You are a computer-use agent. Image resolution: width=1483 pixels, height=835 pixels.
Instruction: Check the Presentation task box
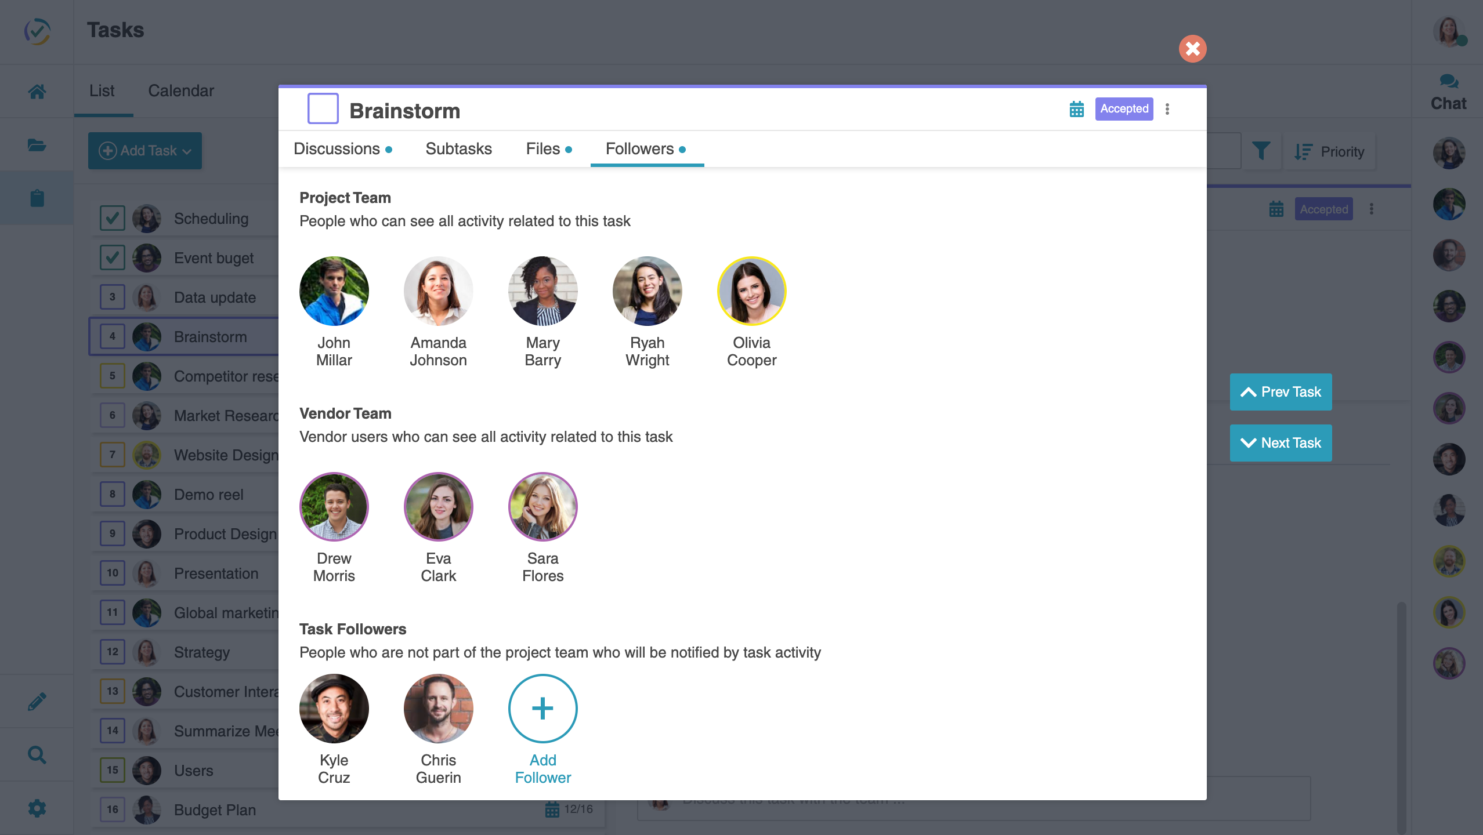113,573
